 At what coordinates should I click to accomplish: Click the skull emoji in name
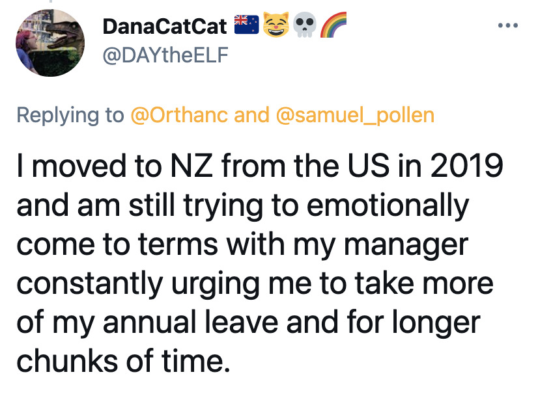[300, 25]
